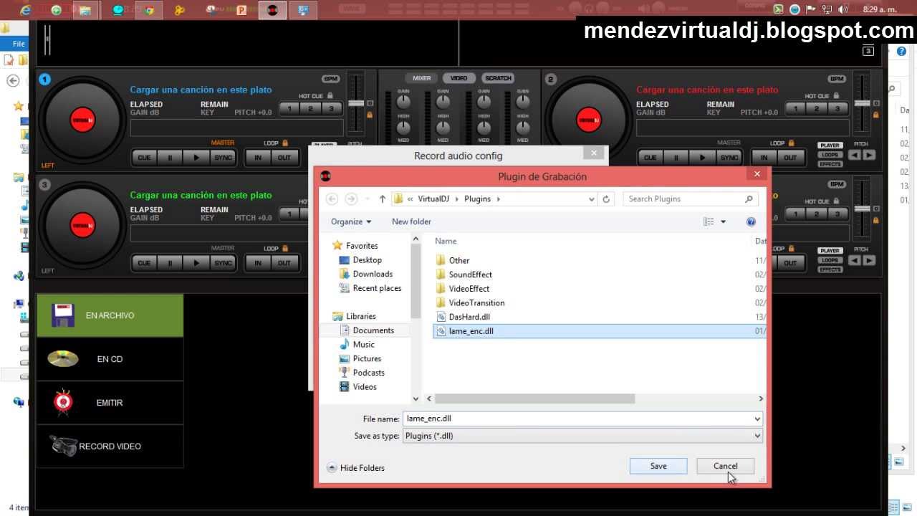Toggle the deck 3 loop lock

point(285,249)
